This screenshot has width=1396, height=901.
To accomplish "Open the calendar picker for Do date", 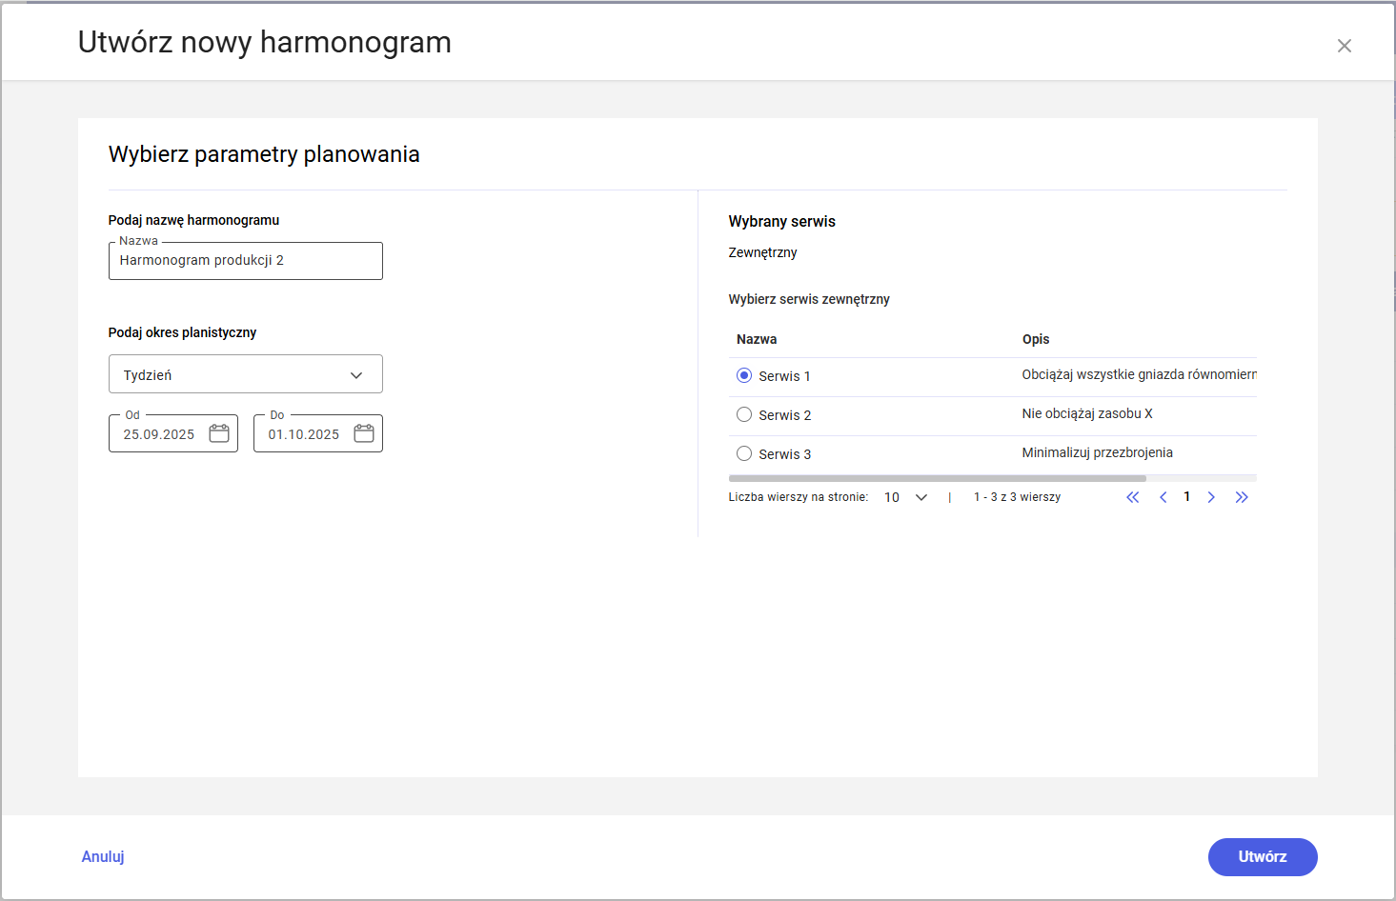I will [x=364, y=433].
